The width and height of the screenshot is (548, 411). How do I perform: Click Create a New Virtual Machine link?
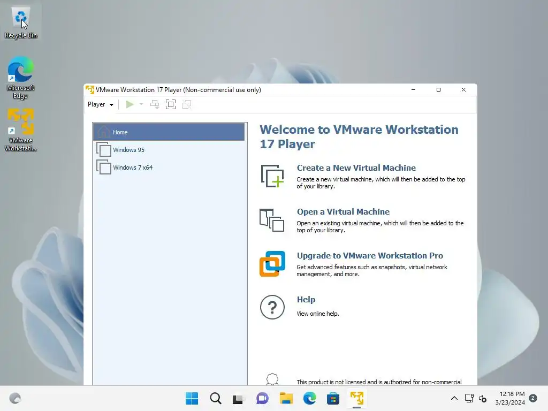point(356,168)
